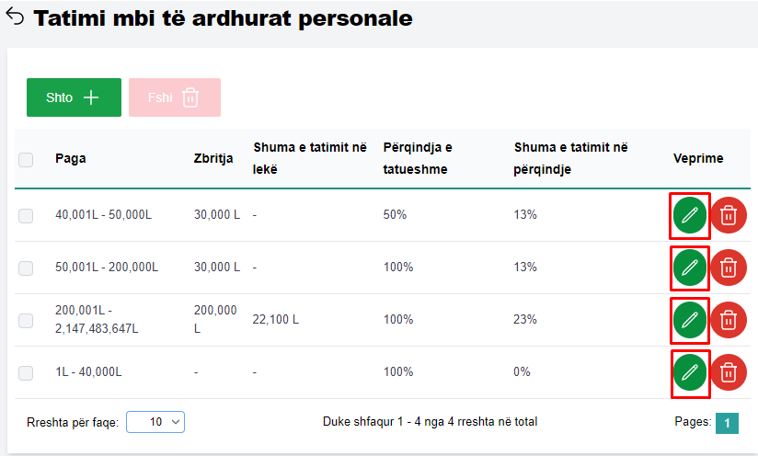Click the Zbritja column header
This screenshot has width=758, height=456.
(x=213, y=158)
